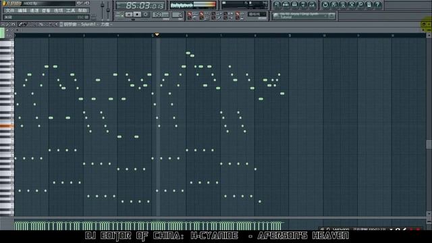Maximize the piano roll window
Screen dimensions: 432x243
[x=424, y=24]
